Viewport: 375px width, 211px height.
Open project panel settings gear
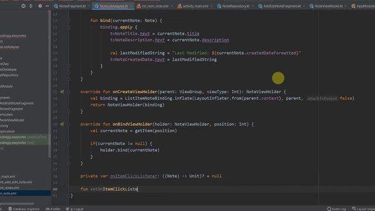40,6
